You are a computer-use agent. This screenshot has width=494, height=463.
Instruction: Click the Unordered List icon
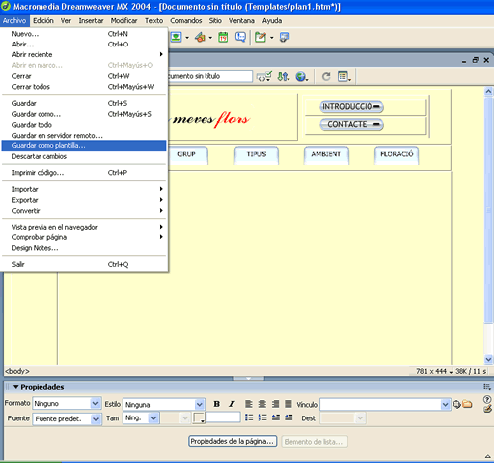[249, 417]
